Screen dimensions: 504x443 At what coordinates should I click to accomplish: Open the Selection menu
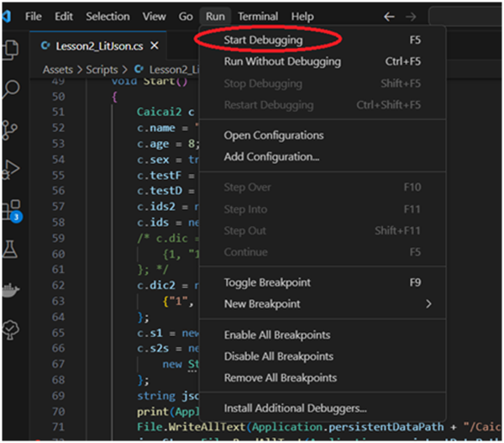(x=108, y=17)
